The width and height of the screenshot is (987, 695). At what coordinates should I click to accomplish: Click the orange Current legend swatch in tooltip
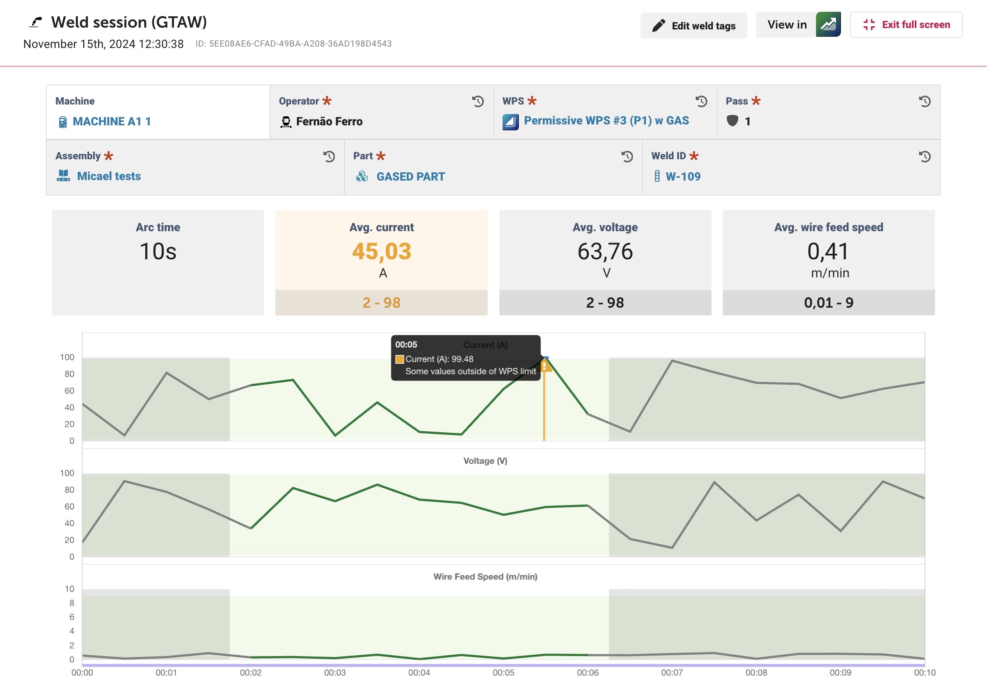tap(399, 359)
